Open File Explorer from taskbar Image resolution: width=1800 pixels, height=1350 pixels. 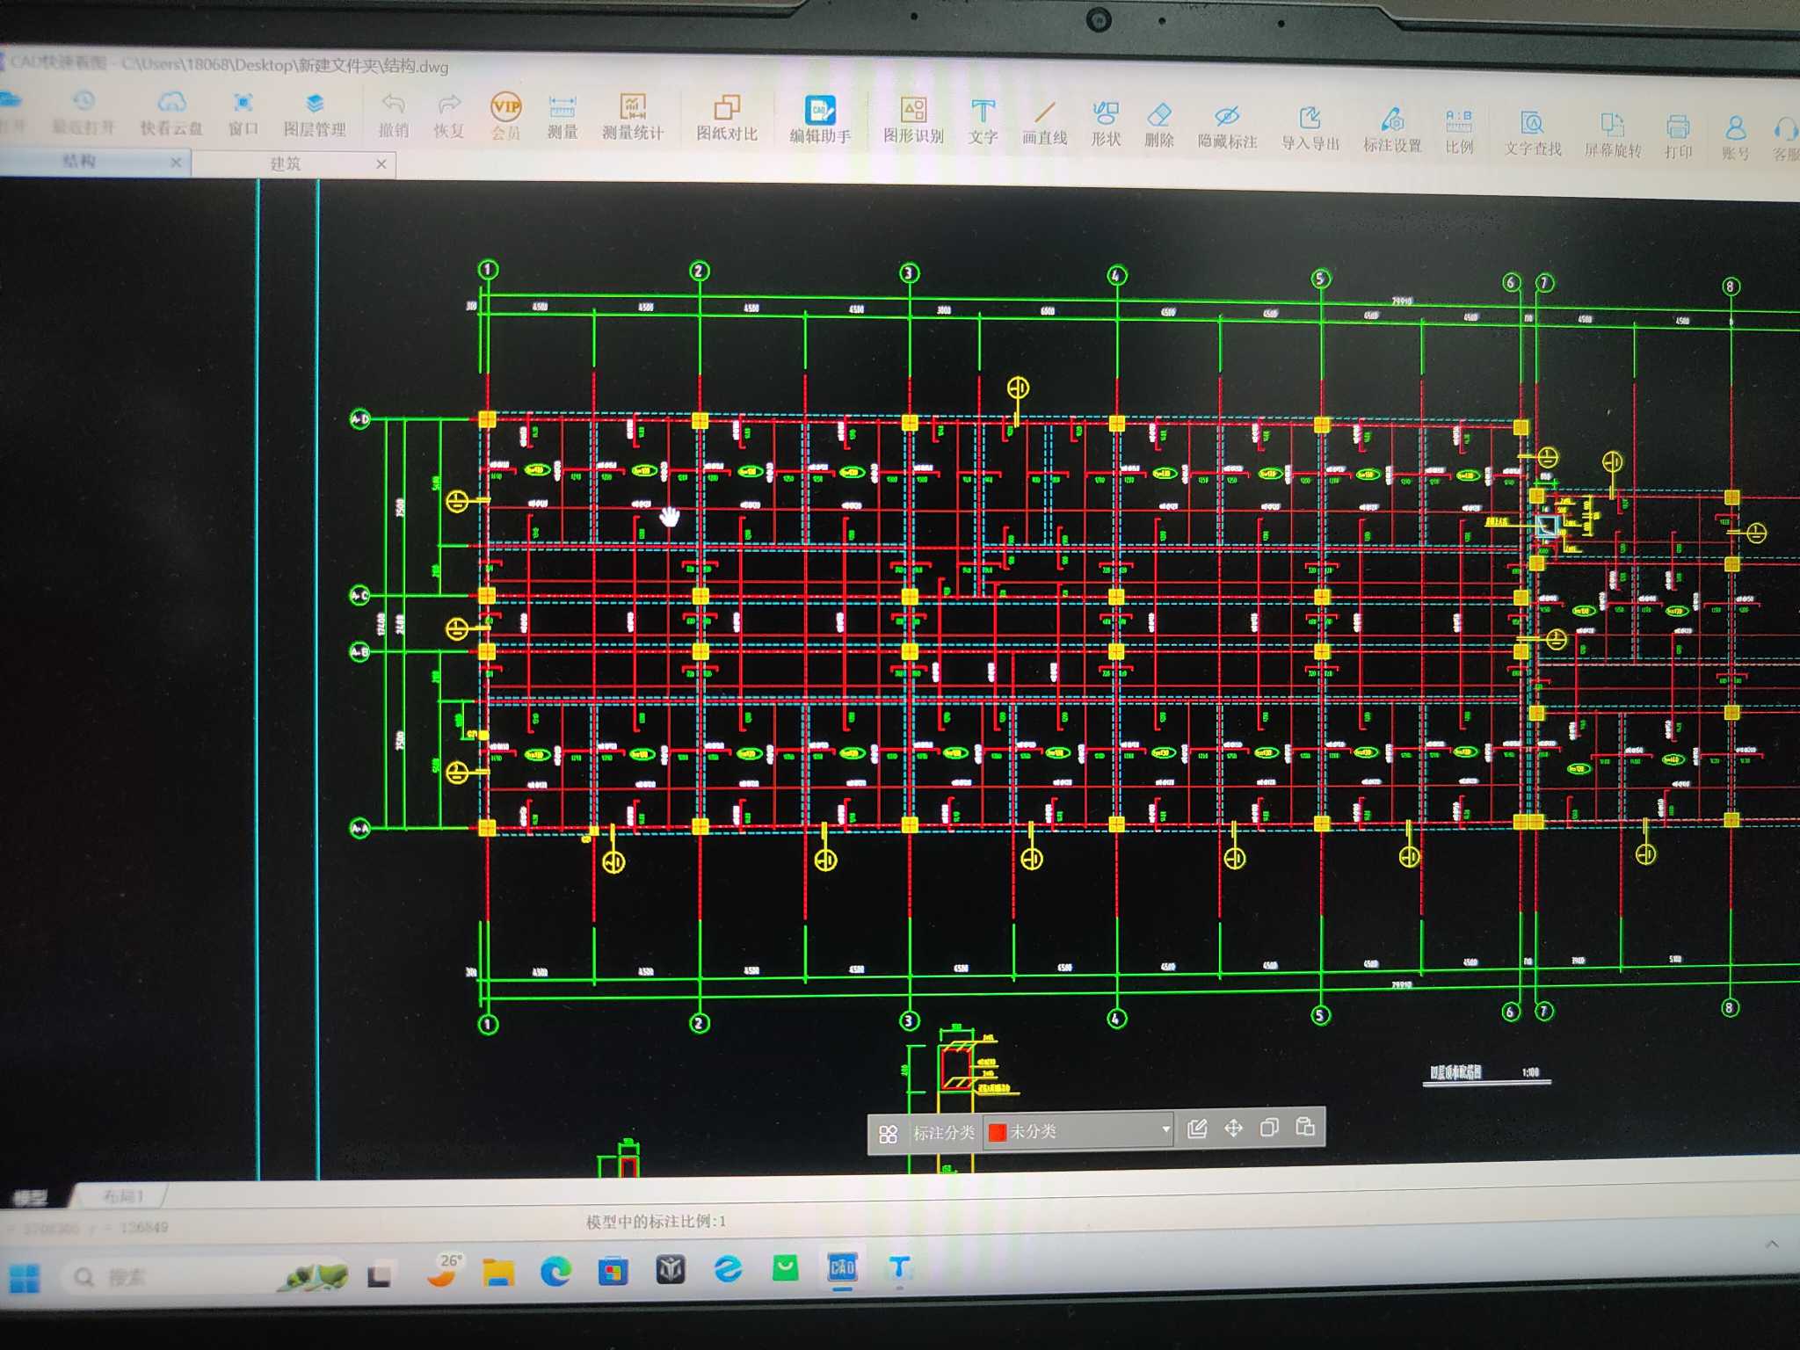pyautogui.click(x=498, y=1272)
